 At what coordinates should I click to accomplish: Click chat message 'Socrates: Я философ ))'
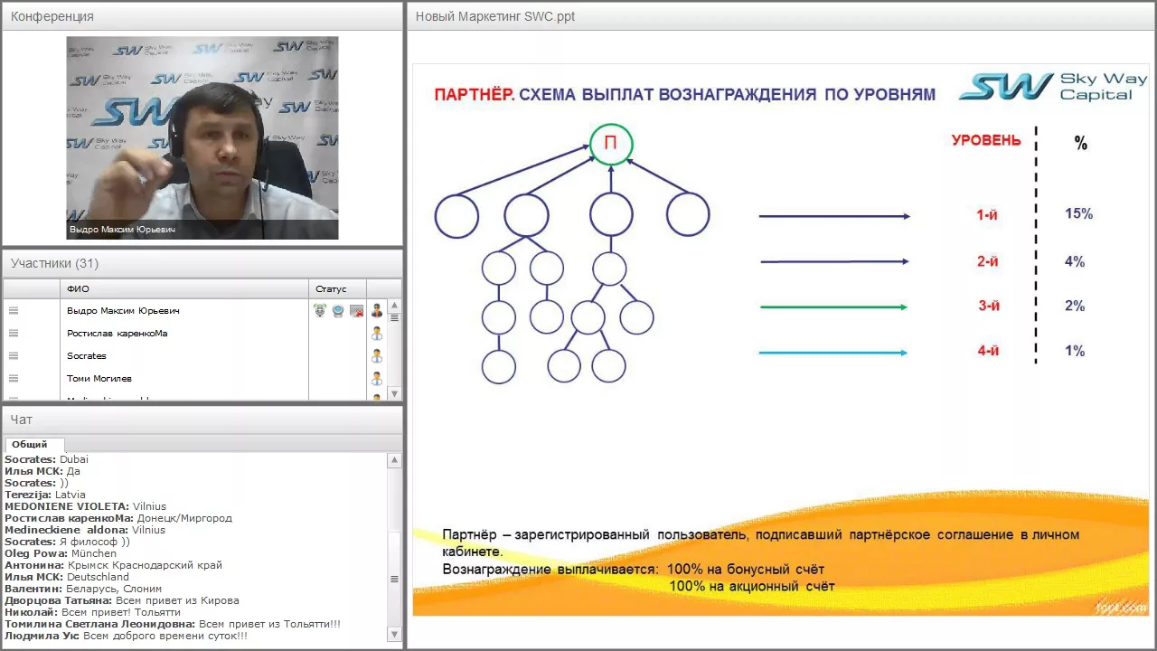[x=68, y=542]
